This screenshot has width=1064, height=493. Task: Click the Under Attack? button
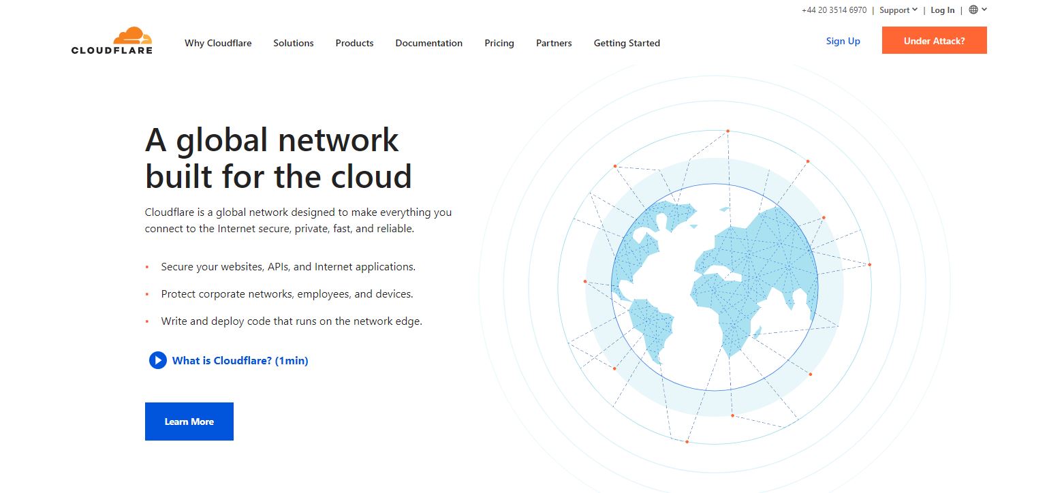pos(935,40)
